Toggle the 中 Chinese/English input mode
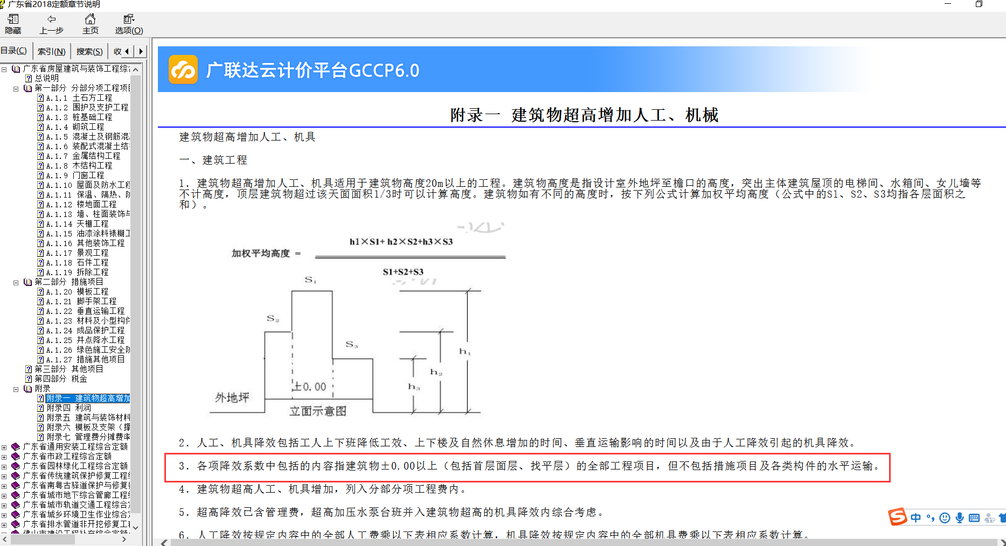Viewport: 1006px width, 546px height. tap(915, 518)
